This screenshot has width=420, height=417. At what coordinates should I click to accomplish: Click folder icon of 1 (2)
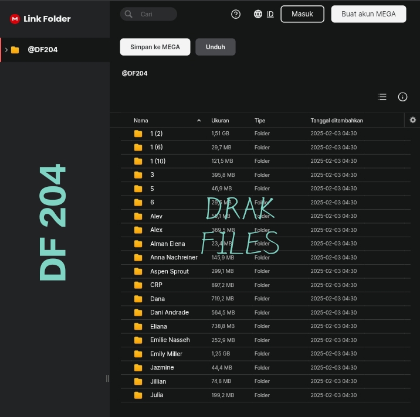click(138, 134)
